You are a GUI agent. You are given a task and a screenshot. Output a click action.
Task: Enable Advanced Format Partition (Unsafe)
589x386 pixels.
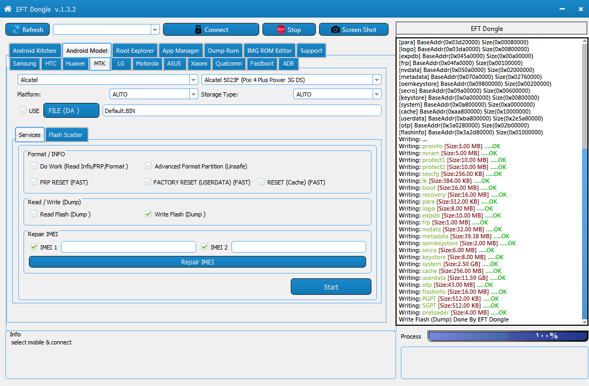[149, 166]
